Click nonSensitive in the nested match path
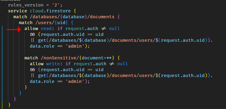 point(60,58)
